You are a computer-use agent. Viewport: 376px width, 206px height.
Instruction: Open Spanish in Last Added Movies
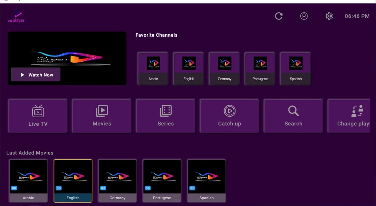point(206,181)
